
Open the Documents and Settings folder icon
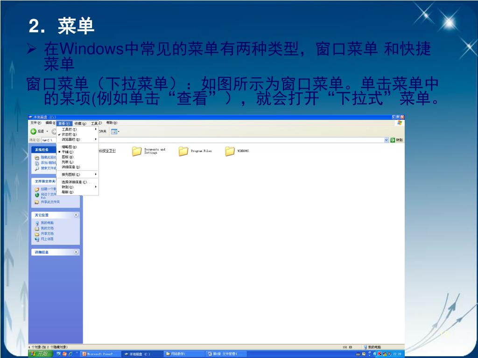coord(137,151)
